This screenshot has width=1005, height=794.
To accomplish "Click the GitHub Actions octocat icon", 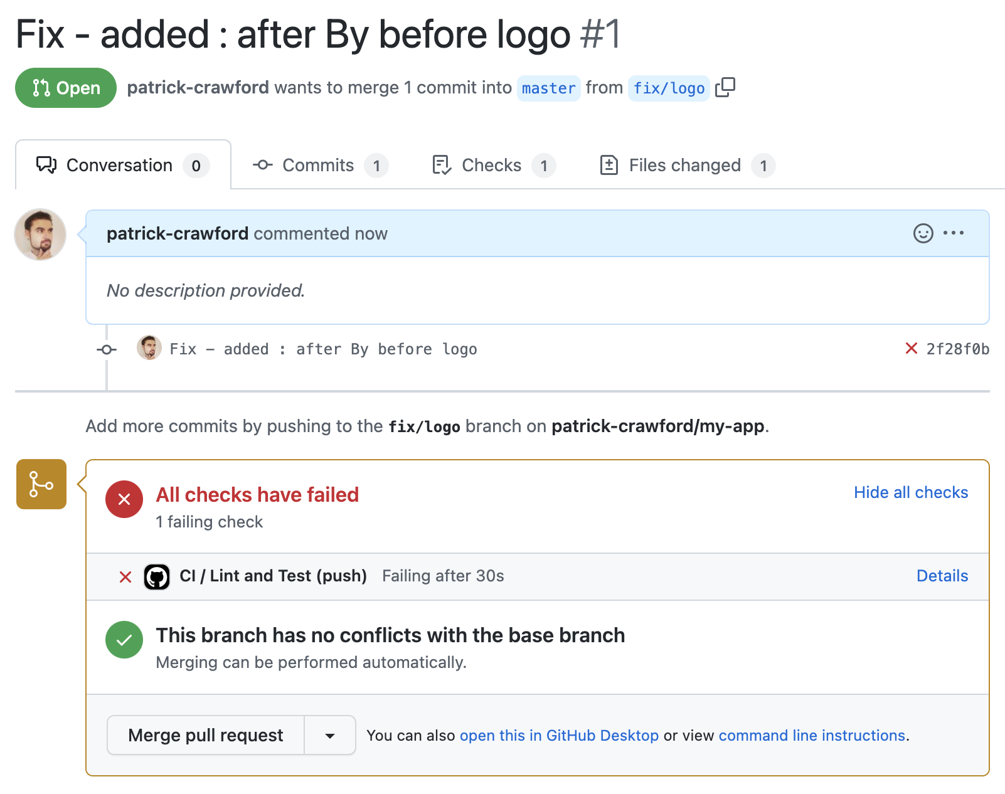I will pos(157,576).
